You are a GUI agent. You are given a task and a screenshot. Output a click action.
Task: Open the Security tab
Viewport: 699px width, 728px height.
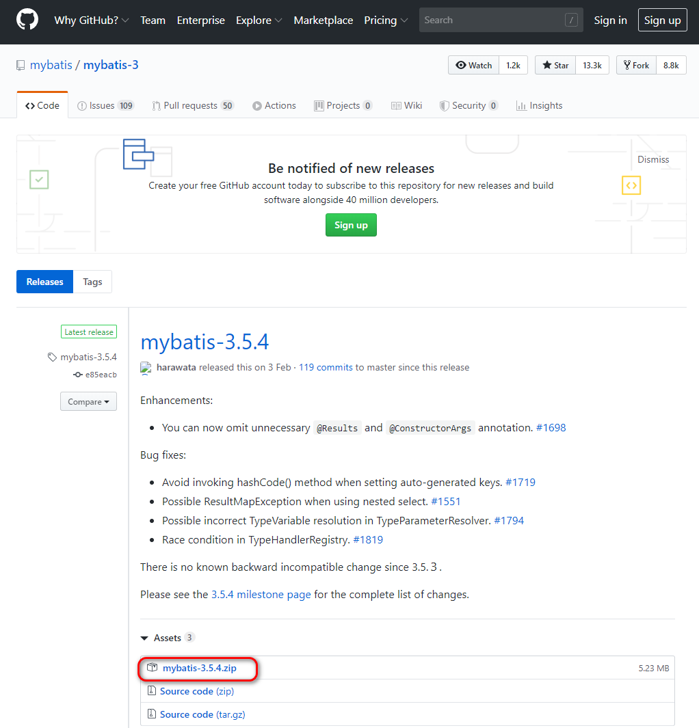click(469, 105)
